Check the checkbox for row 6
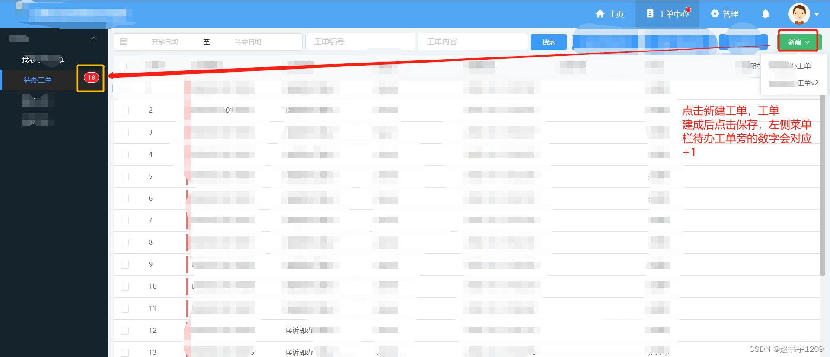The height and width of the screenshot is (357, 830). click(125, 198)
